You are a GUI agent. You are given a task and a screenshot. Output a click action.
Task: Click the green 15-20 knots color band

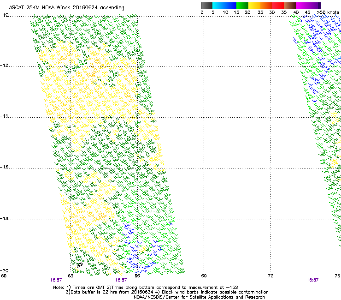242,6
